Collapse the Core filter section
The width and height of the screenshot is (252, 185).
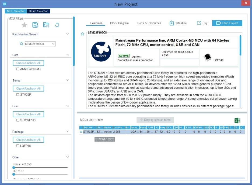[68, 55]
